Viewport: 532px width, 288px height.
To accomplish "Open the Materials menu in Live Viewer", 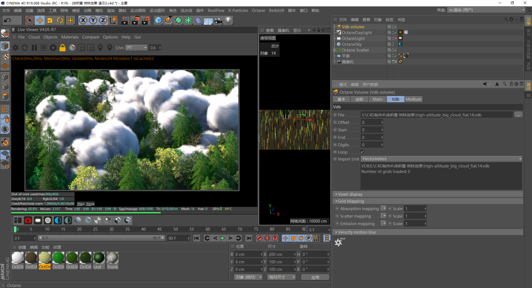I will [x=70, y=37].
